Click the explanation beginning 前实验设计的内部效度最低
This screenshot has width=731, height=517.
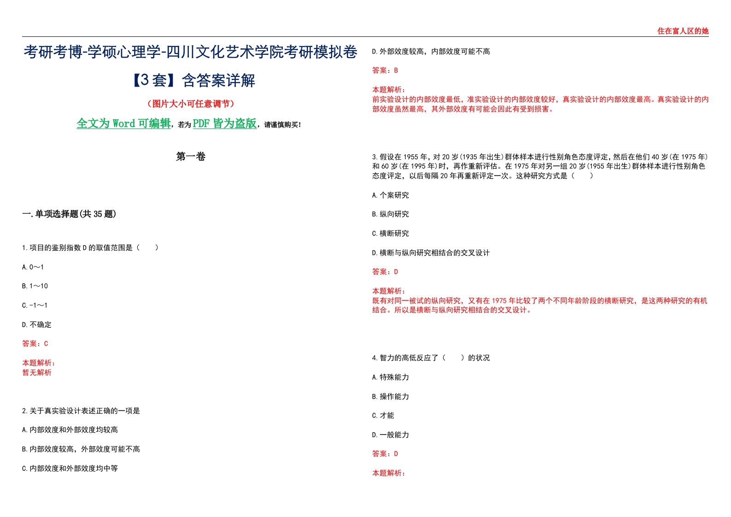tap(540, 104)
